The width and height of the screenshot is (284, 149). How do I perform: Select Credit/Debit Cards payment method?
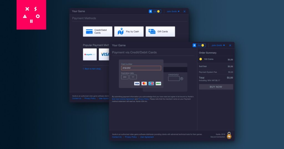pos(98,32)
